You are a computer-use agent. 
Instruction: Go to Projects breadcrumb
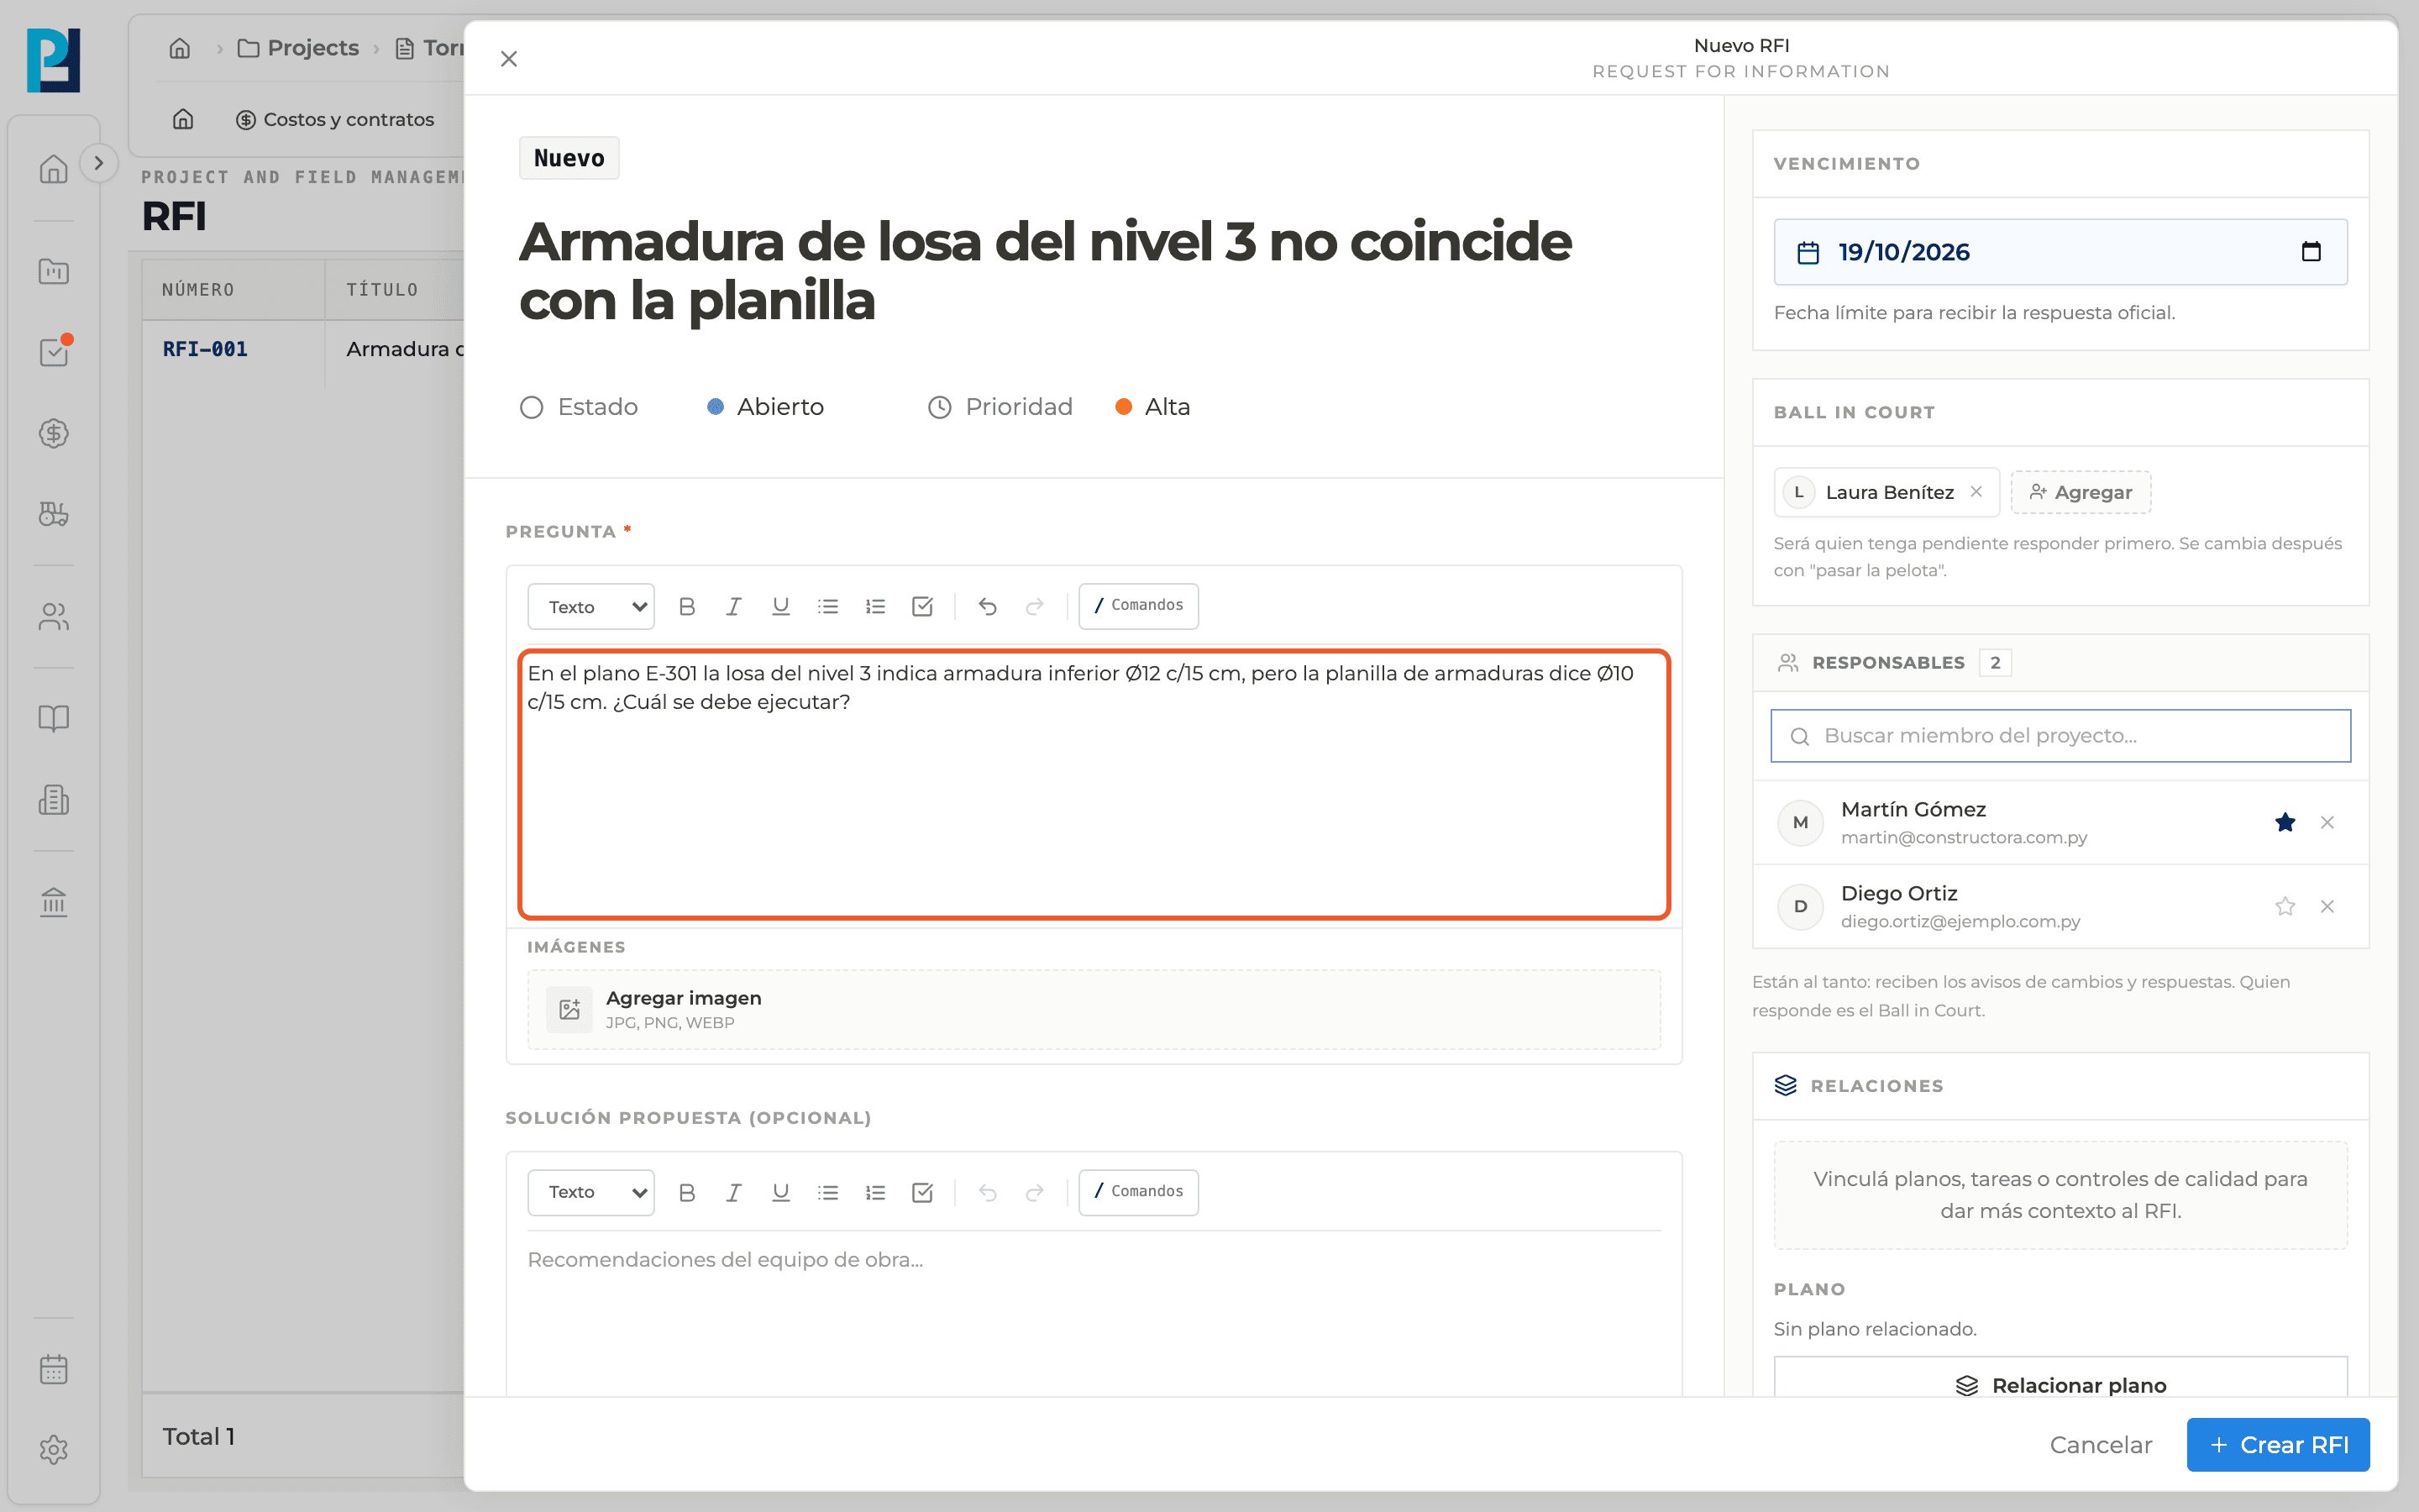coord(299,48)
